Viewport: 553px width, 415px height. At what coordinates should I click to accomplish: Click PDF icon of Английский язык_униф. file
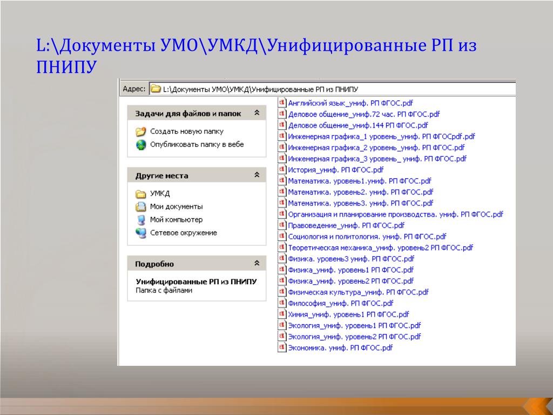[282, 103]
